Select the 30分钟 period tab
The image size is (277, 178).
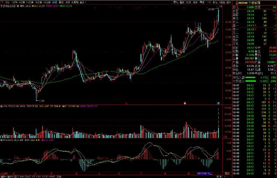(x=38, y=2)
